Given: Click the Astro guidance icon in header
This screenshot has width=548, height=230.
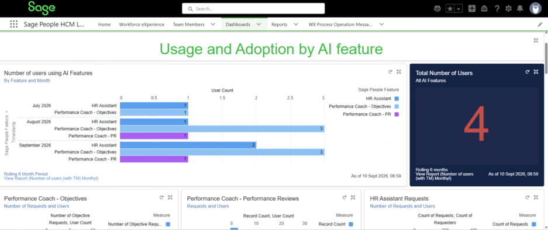Looking at the screenshot, I should point(437,9).
